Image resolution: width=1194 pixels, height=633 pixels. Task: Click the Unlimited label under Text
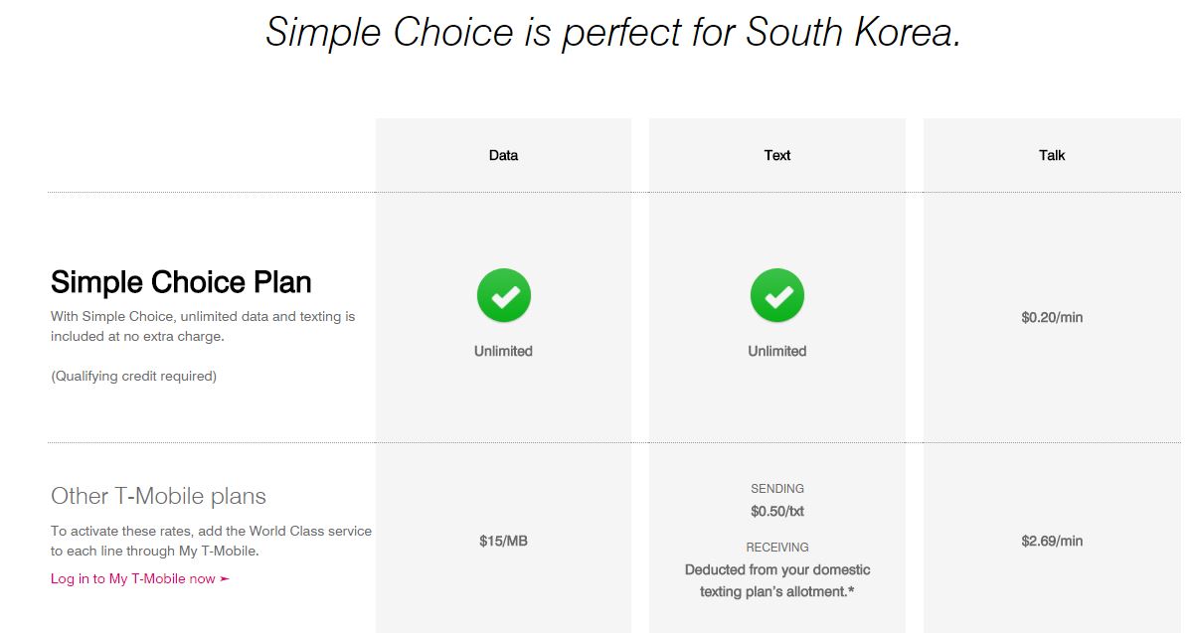tap(777, 351)
